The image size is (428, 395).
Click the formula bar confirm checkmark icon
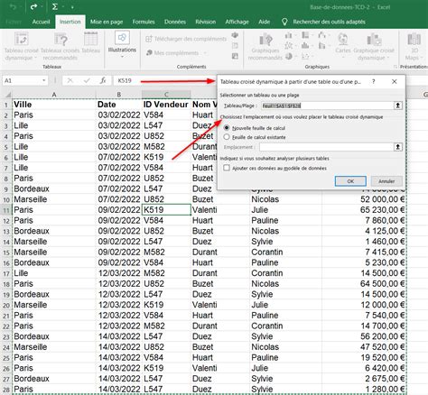pyautogui.click(x=87, y=80)
